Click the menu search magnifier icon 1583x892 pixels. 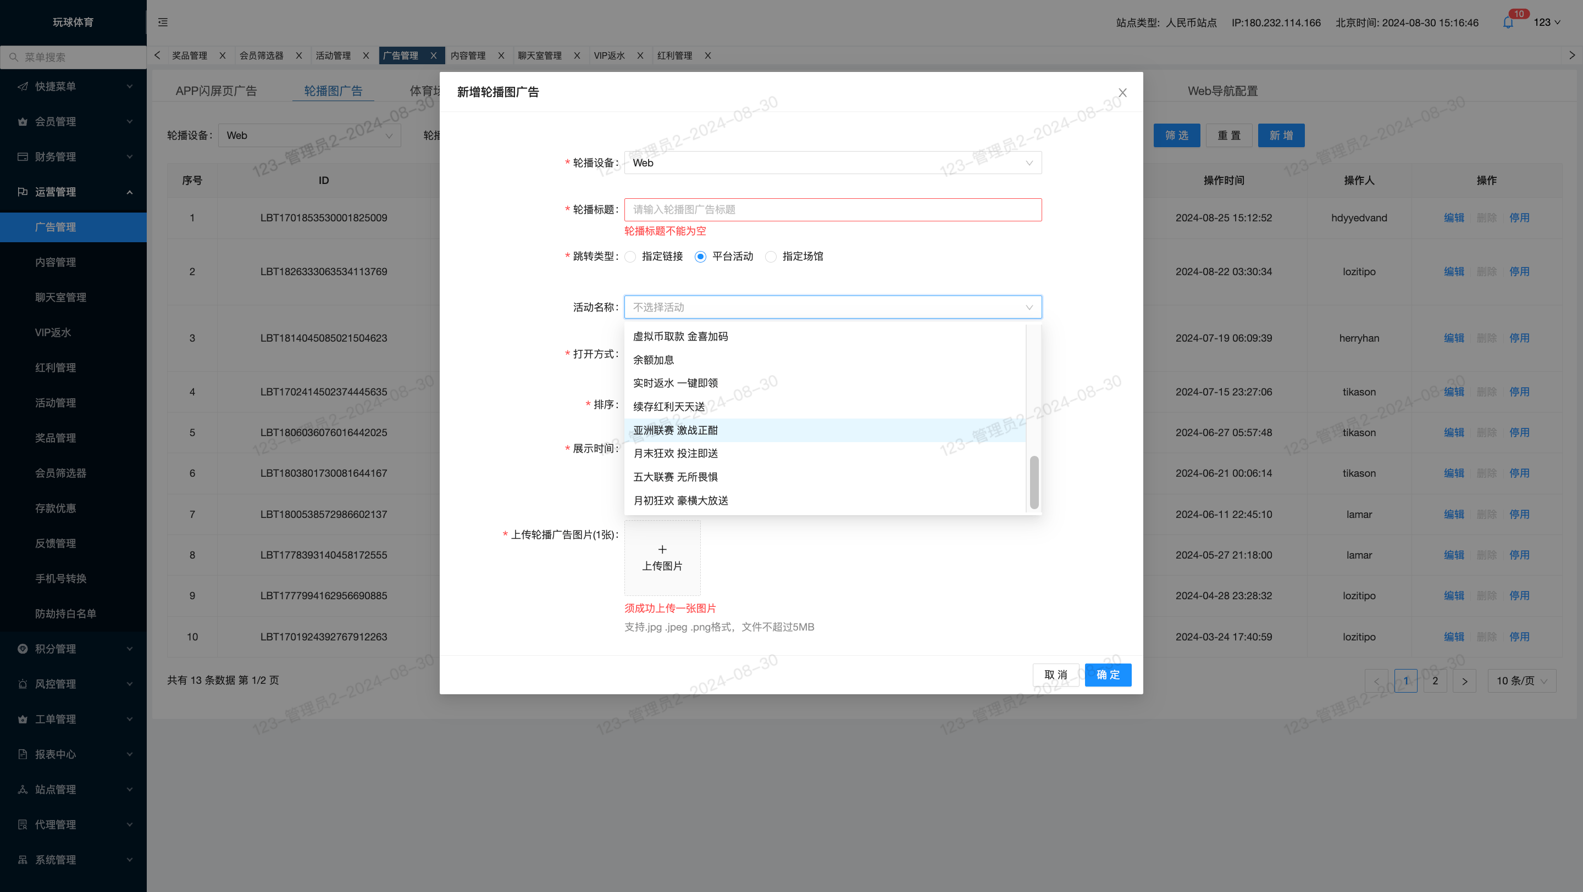[14, 57]
